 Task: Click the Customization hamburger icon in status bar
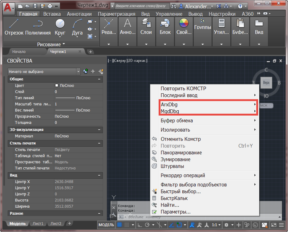[281, 225]
